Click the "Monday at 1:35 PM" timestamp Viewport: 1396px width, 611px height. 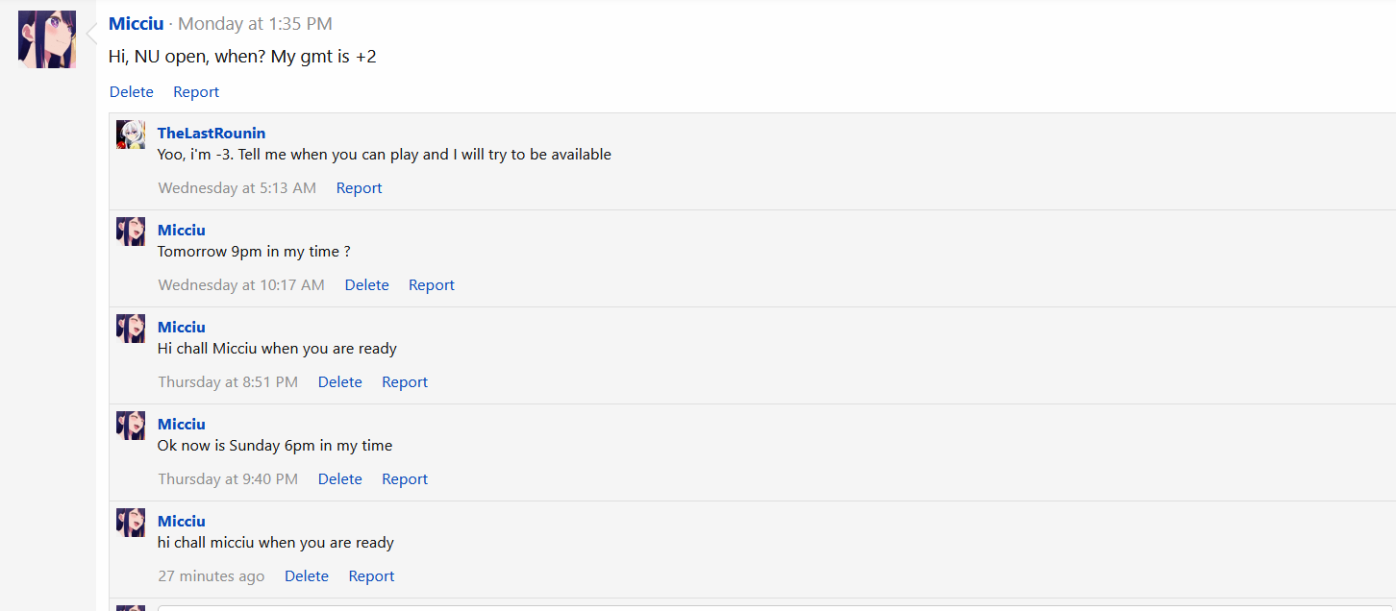pos(255,24)
